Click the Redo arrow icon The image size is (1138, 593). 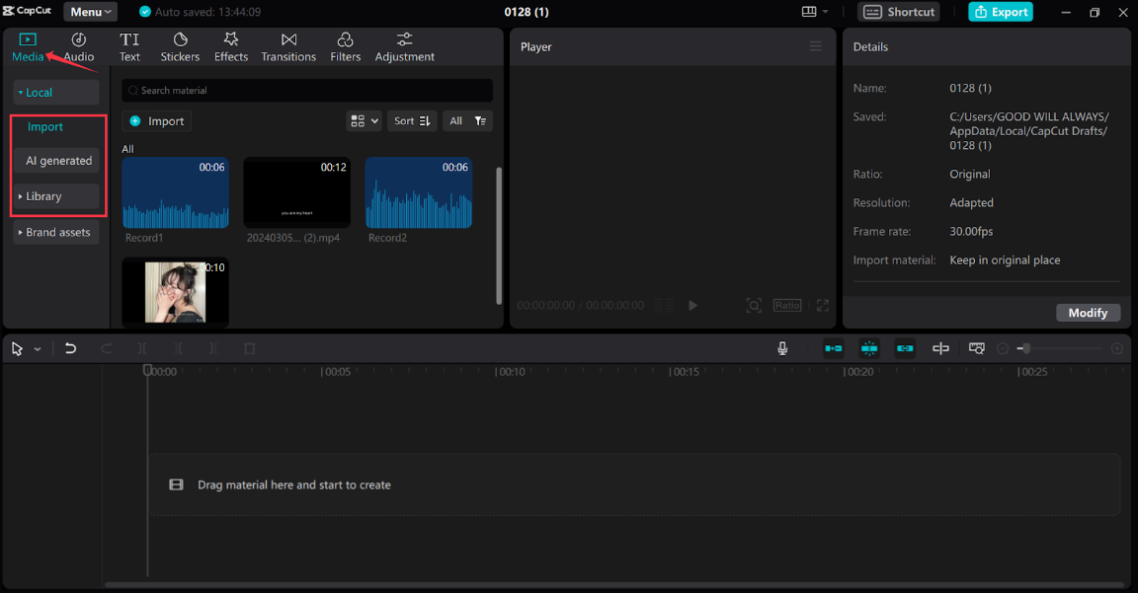(106, 348)
